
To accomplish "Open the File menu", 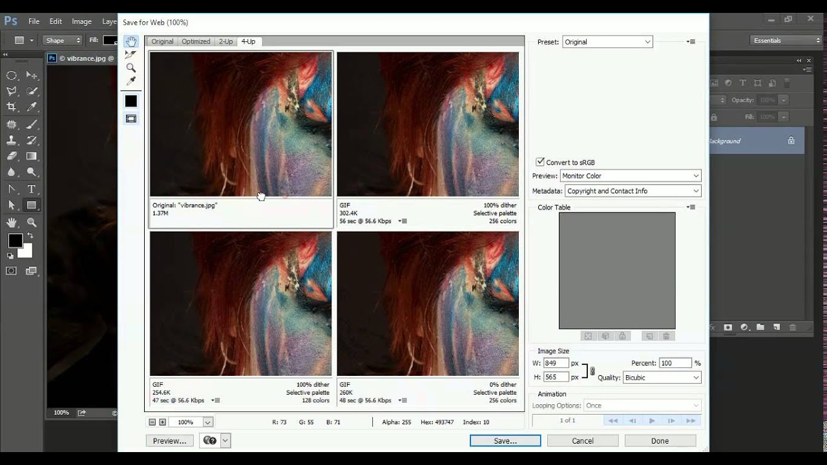I will point(34,21).
